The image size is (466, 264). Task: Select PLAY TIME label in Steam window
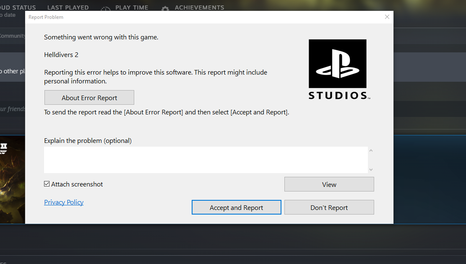(132, 8)
